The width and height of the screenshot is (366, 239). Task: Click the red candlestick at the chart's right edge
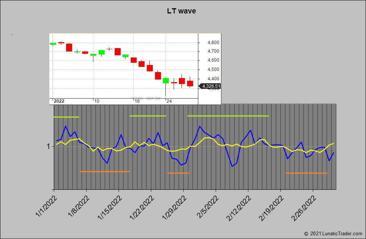189,83
